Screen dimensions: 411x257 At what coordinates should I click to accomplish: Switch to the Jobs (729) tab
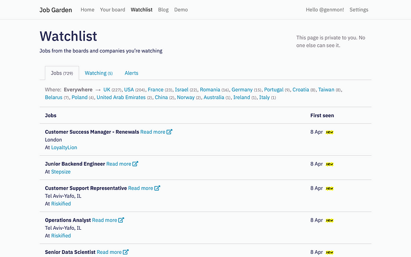(62, 73)
